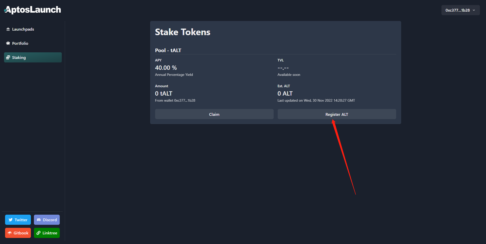The image size is (486, 244).
Task: Open the Gitbook documentation link
Action: (x=18, y=233)
